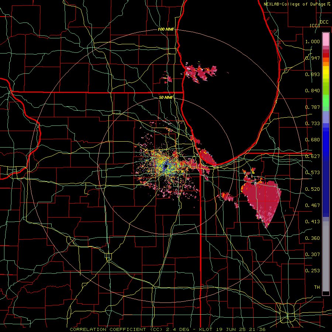Select the 0.733 scale value
Screen dimensions: 332x332
(312, 124)
